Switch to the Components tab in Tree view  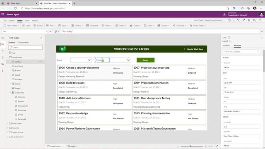tap(23, 42)
